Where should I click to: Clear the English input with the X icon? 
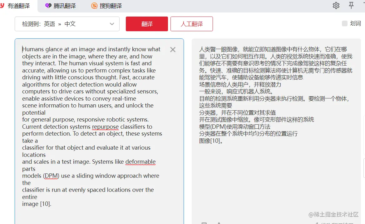[173, 49]
